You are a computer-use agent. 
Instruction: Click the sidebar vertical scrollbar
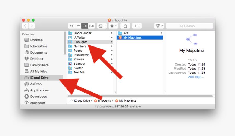pos(65,43)
